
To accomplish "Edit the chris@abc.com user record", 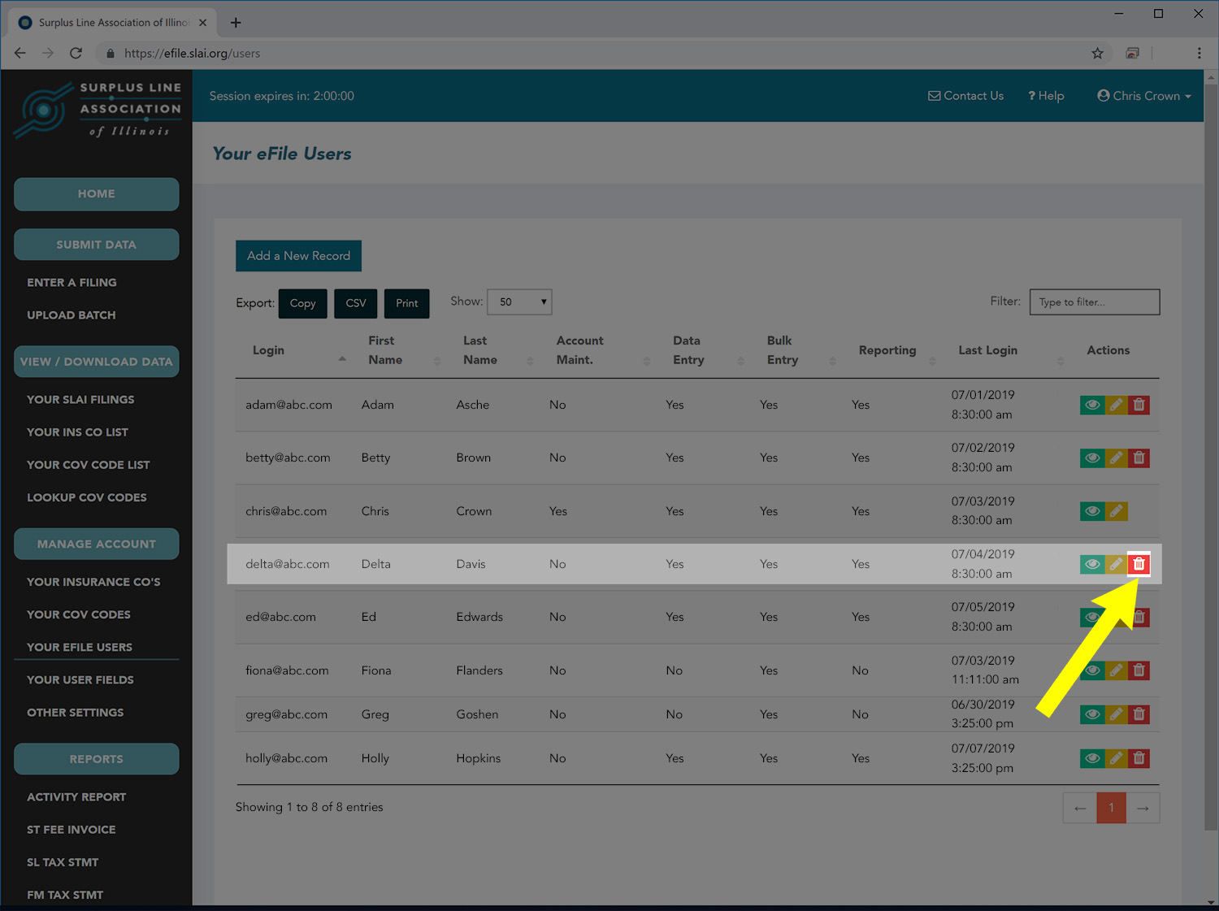I will point(1116,511).
